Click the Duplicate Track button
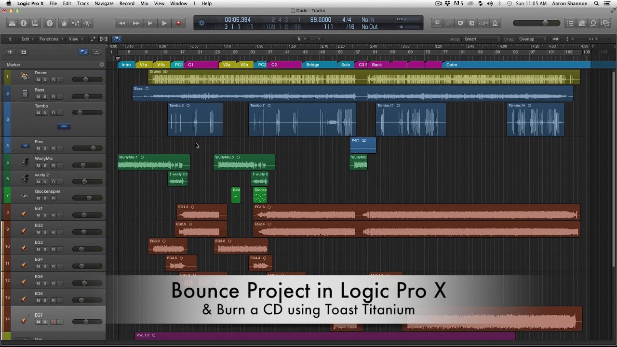Viewport: 617px width, 347px height. (x=23, y=52)
